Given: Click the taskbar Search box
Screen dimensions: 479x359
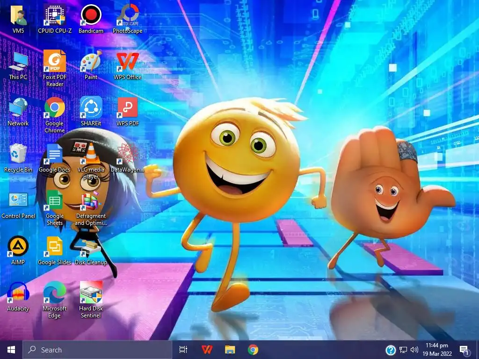Looking at the screenshot, I should coord(97,350).
